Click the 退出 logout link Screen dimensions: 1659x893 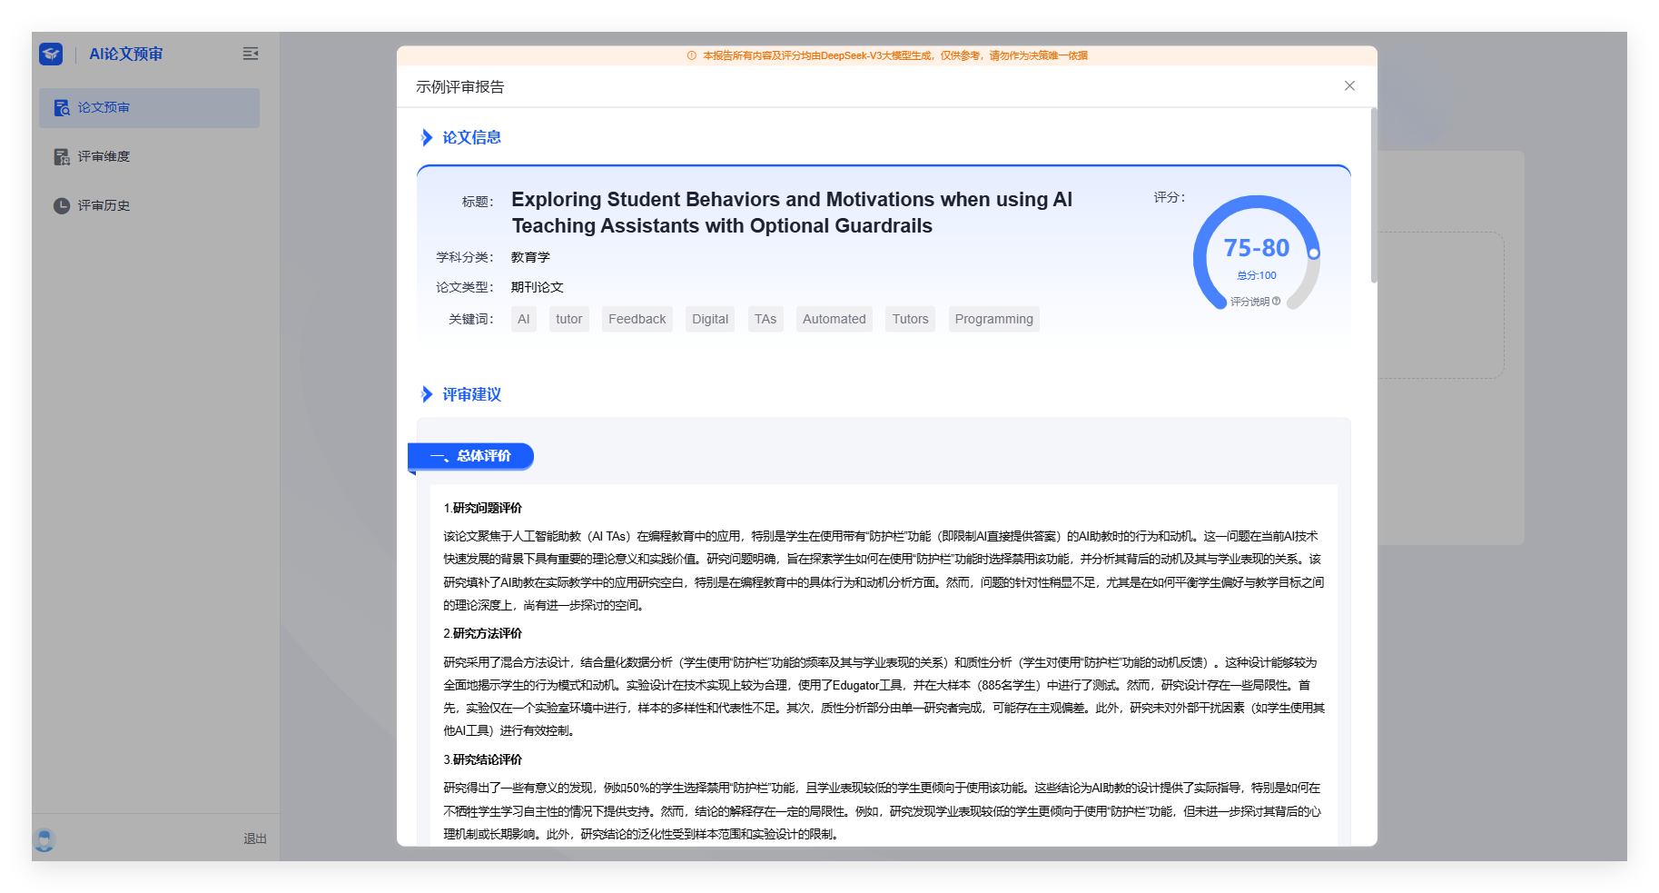(x=255, y=839)
